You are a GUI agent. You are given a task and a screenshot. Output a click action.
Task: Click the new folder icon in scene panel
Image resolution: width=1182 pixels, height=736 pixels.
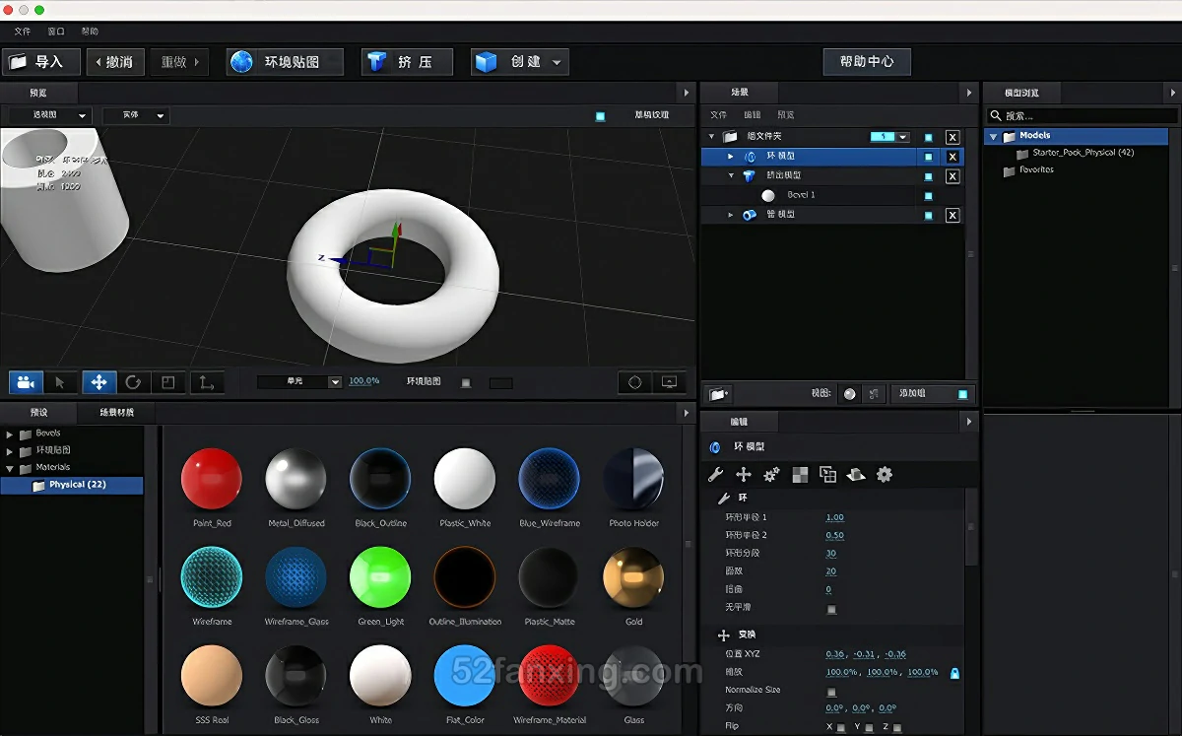pyautogui.click(x=719, y=394)
